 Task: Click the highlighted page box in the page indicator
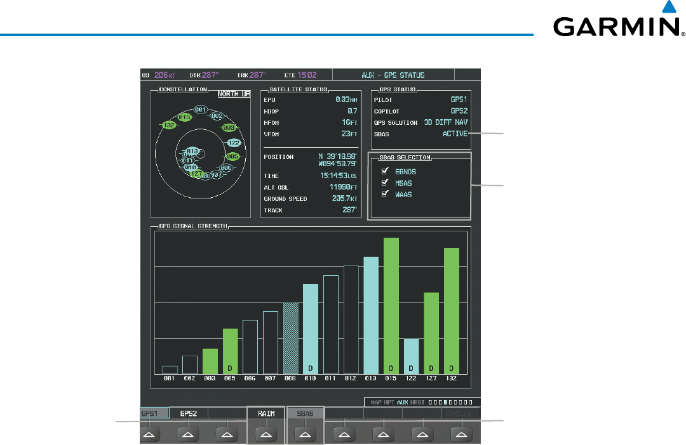(x=445, y=402)
